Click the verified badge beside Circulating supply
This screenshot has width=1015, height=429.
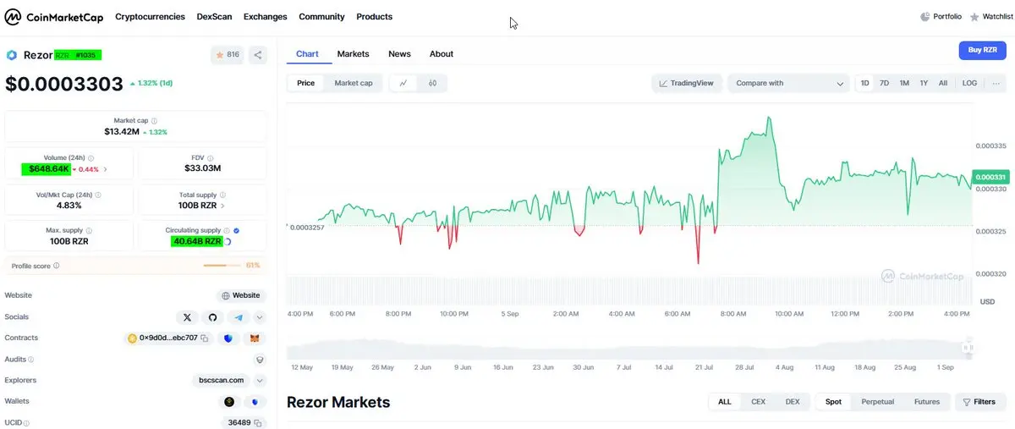237,230
